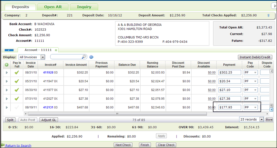277x148 pixels.
Task: Click the $27.10 payment field
Action: (x=230, y=90)
